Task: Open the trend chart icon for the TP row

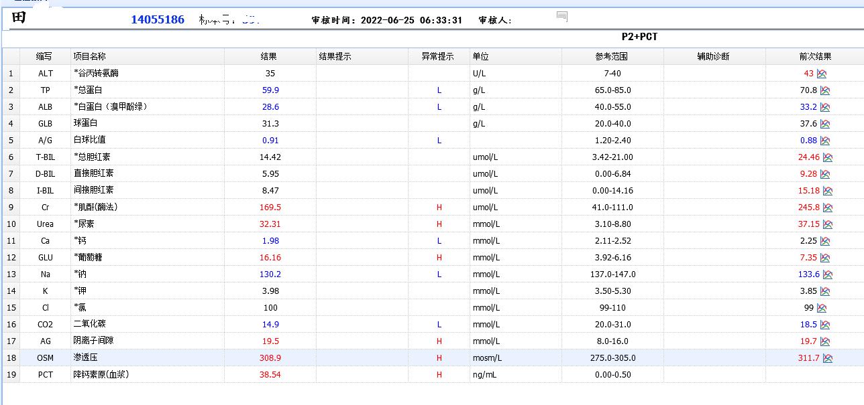Action: 825,90
